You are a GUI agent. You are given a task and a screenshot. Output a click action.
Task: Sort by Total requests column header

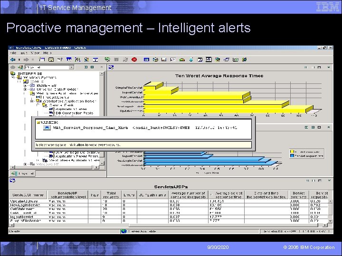[x=111, y=195]
